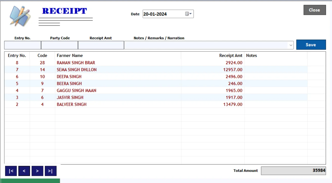This screenshot has height=183, width=332.
Task: Select the JASVIR SINGH row
Action: pos(156,97)
